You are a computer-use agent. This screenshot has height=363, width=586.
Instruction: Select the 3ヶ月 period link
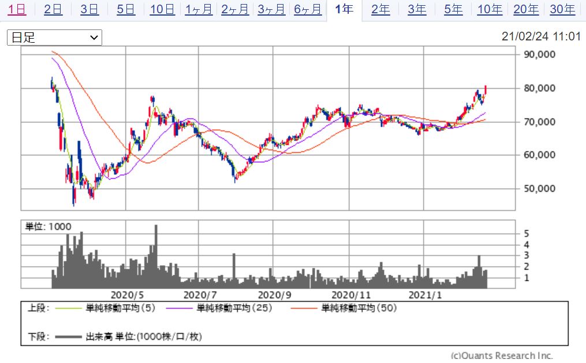tap(271, 9)
